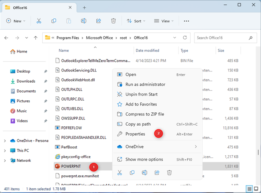
Task: Sort by the Type column header
Action: 184,51
